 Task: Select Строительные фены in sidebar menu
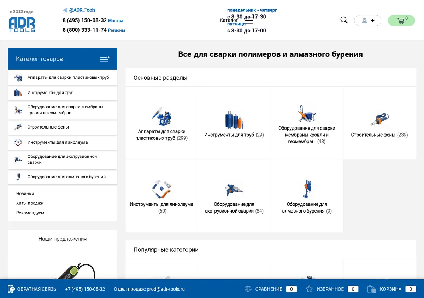click(63, 127)
